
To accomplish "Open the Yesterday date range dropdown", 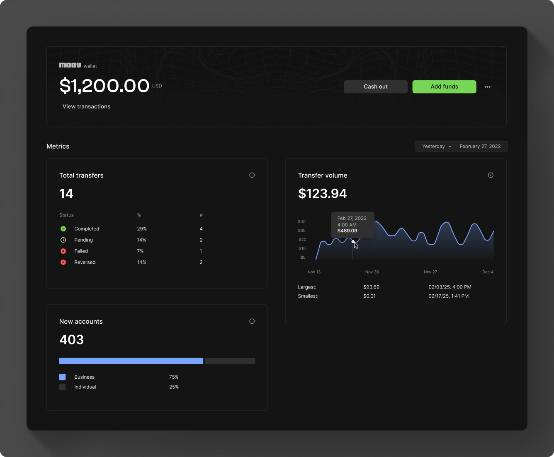I will pyautogui.click(x=436, y=146).
